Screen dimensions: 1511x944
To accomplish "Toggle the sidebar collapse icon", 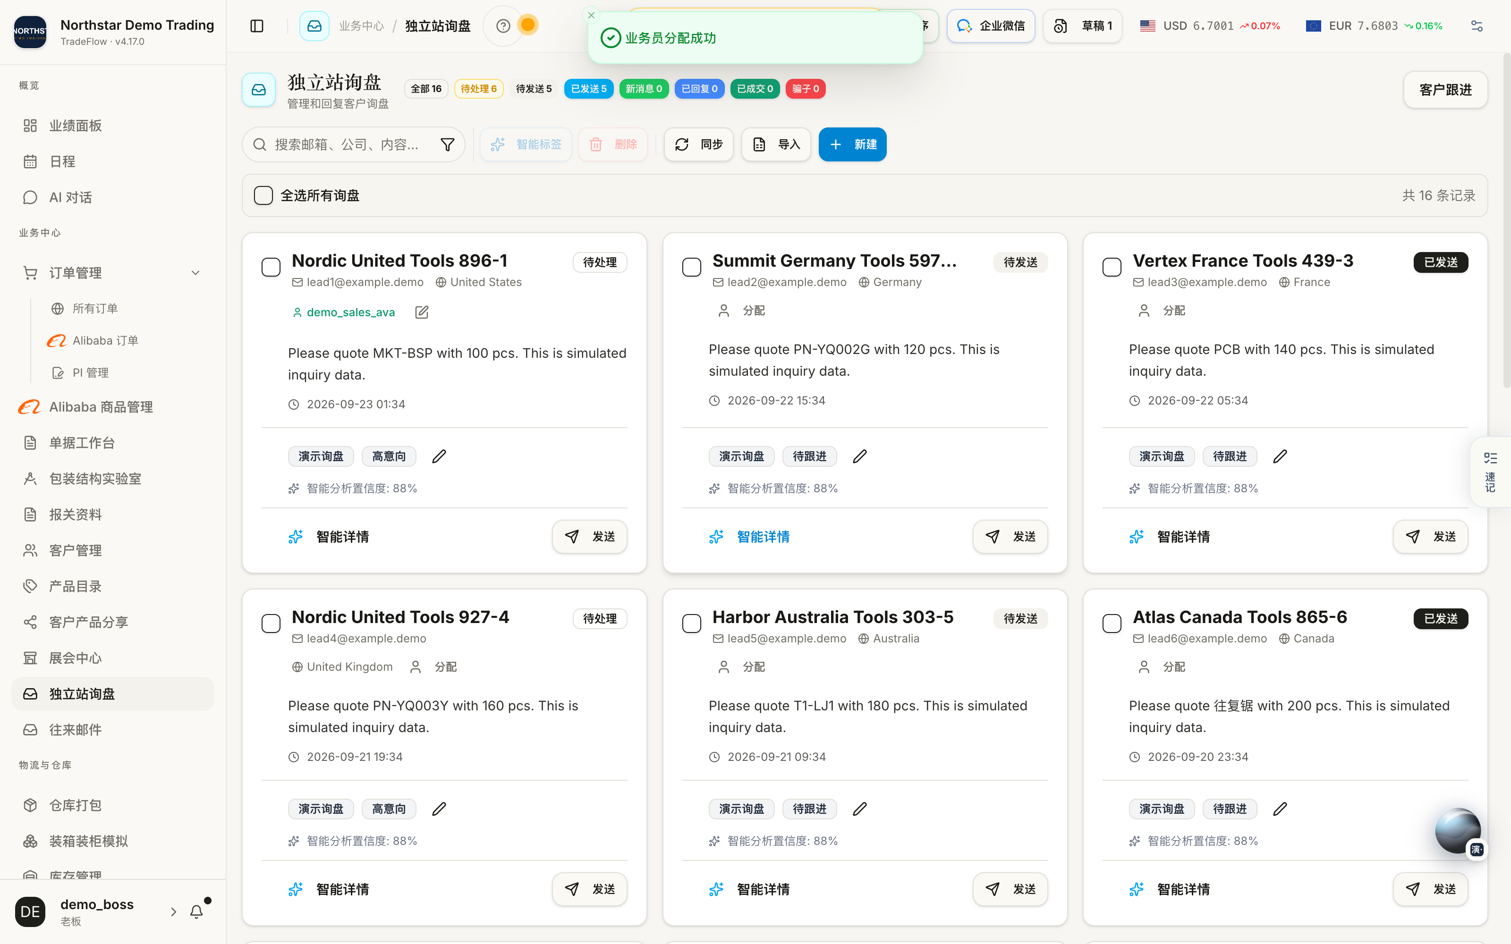I will point(256,25).
